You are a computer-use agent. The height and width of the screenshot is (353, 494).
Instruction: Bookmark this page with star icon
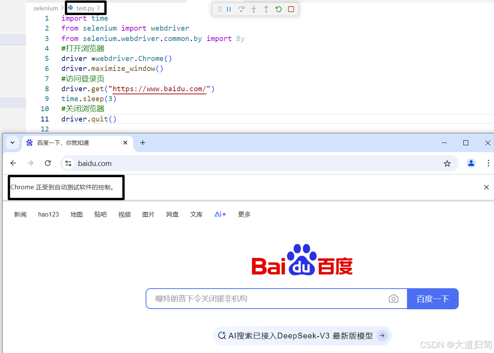click(x=447, y=164)
